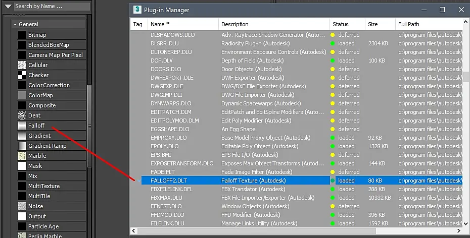The height and width of the screenshot is (238, 470).
Task: Click the green status dot for DLSRR.DLU
Action: [x=333, y=43]
